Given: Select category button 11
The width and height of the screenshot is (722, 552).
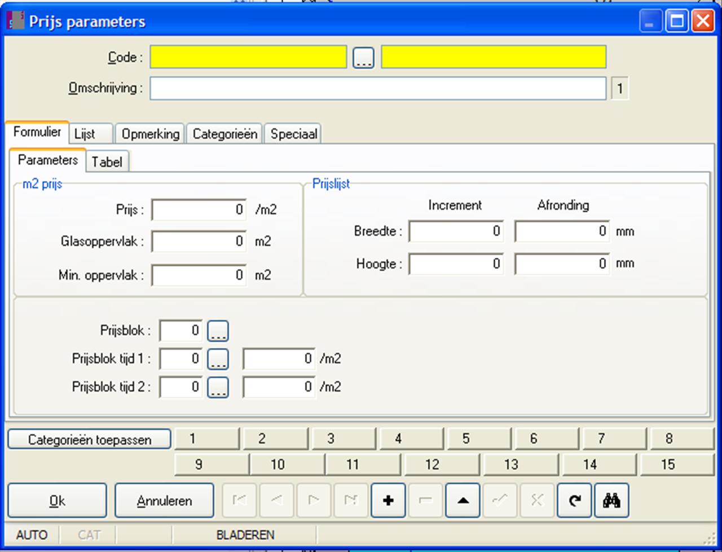Looking at the screenshot, I should point(364,465).
